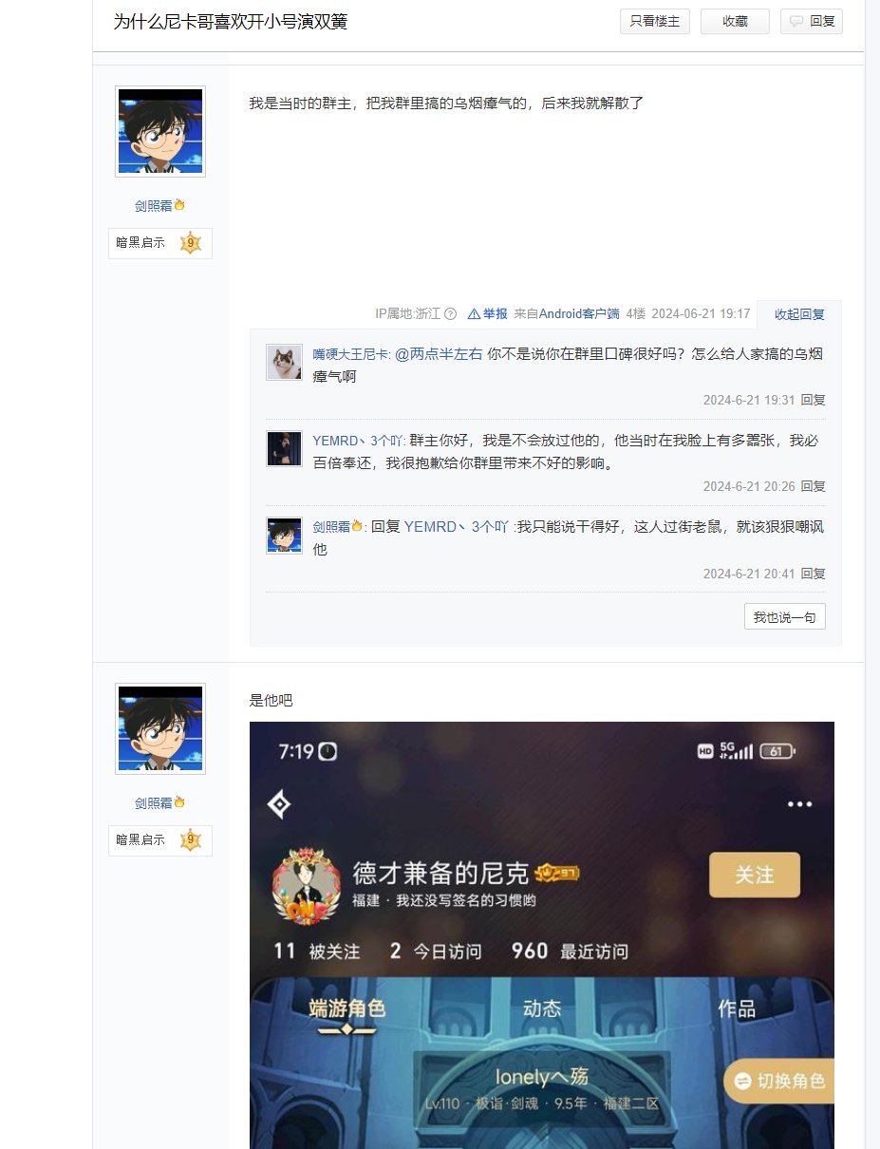The image size is (880, 1149).
Task: Click the 收藏 button
Action: tap(735, 21)
